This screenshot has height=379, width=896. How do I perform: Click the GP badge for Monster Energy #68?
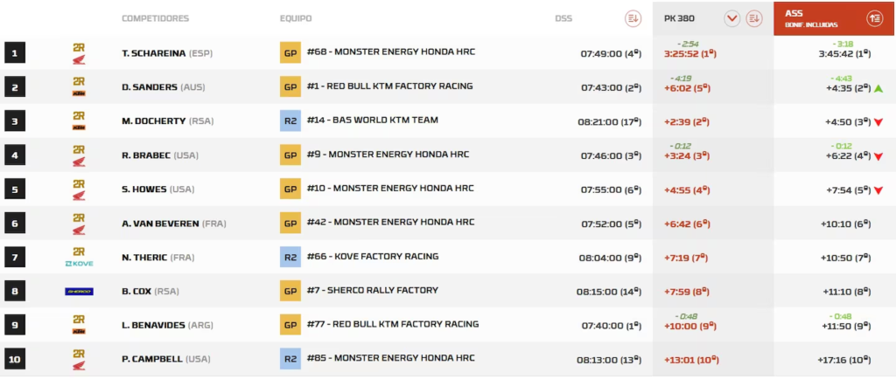click(290, 52)
